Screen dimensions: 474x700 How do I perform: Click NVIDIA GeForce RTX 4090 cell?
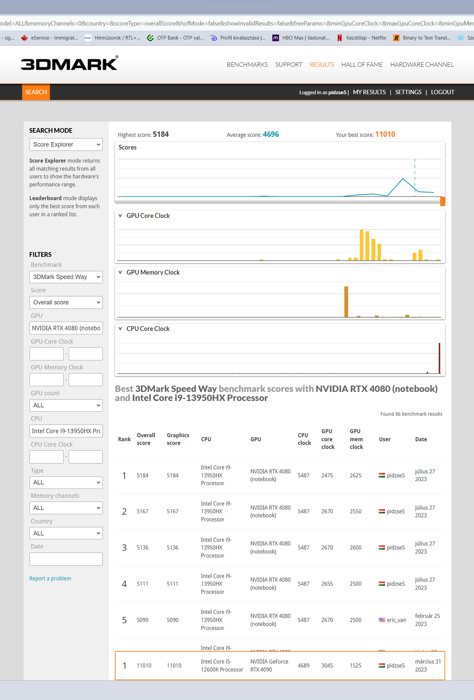point(269,665)
